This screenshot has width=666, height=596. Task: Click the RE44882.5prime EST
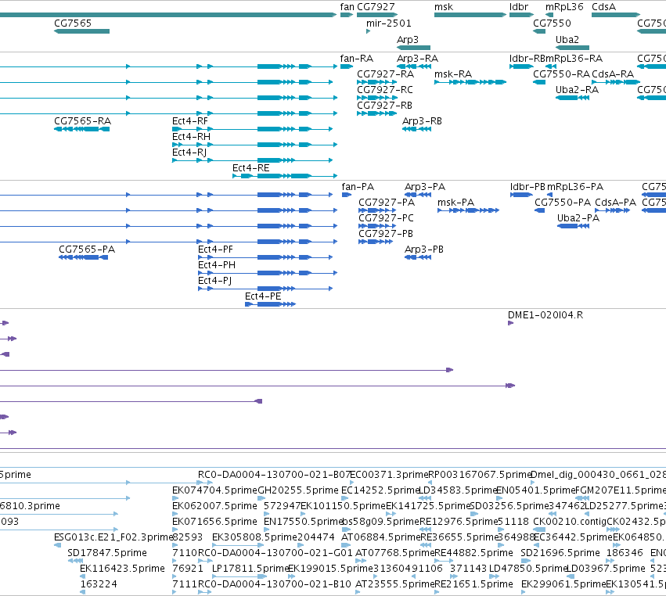click(x=443, y=561)
